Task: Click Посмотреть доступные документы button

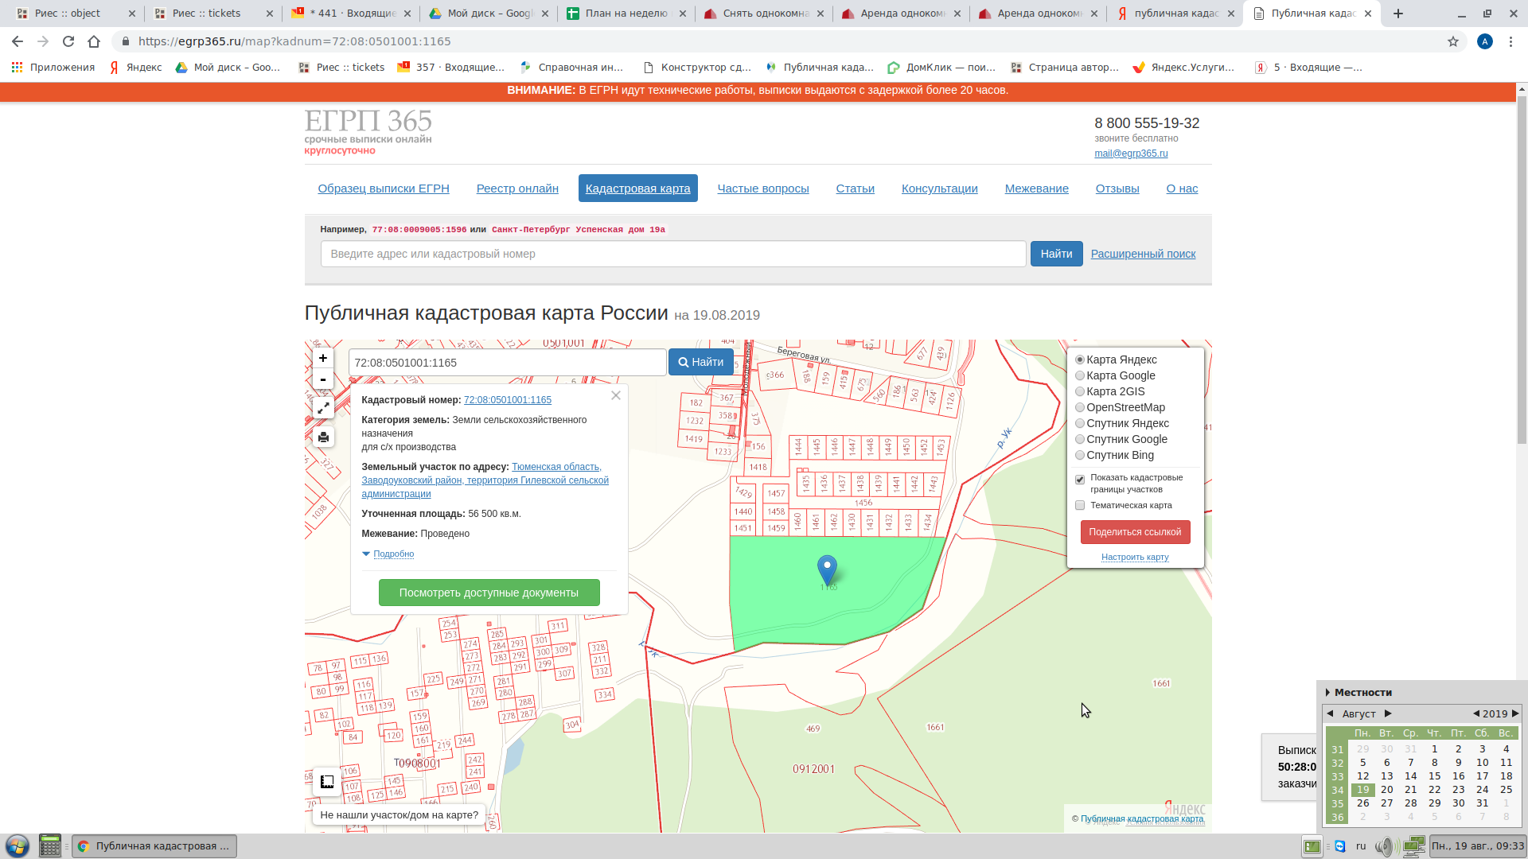Action: pyautogui.click(x=489, y=593)
